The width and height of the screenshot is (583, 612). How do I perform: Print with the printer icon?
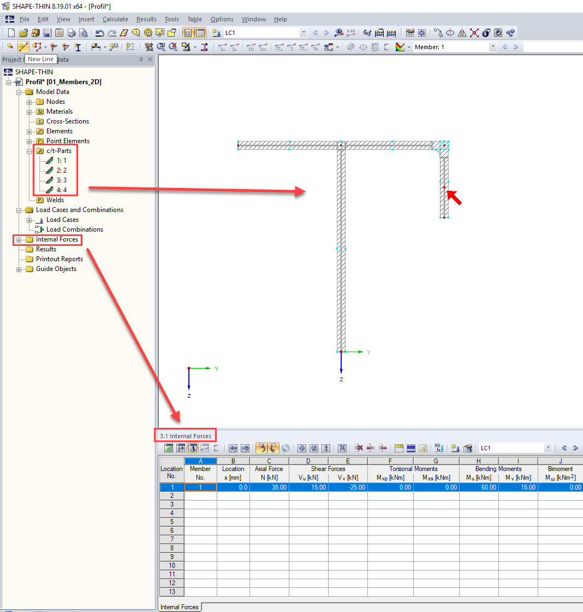(x=71, y=33)
